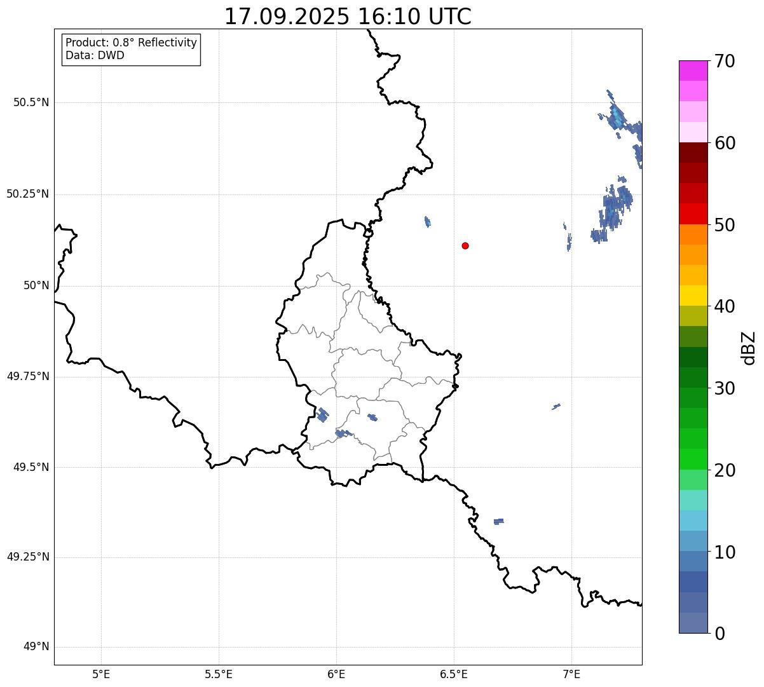The image size is (764, 687).
Task: Click the colorbar tick label 20
Action: click(x=725, y=470)
